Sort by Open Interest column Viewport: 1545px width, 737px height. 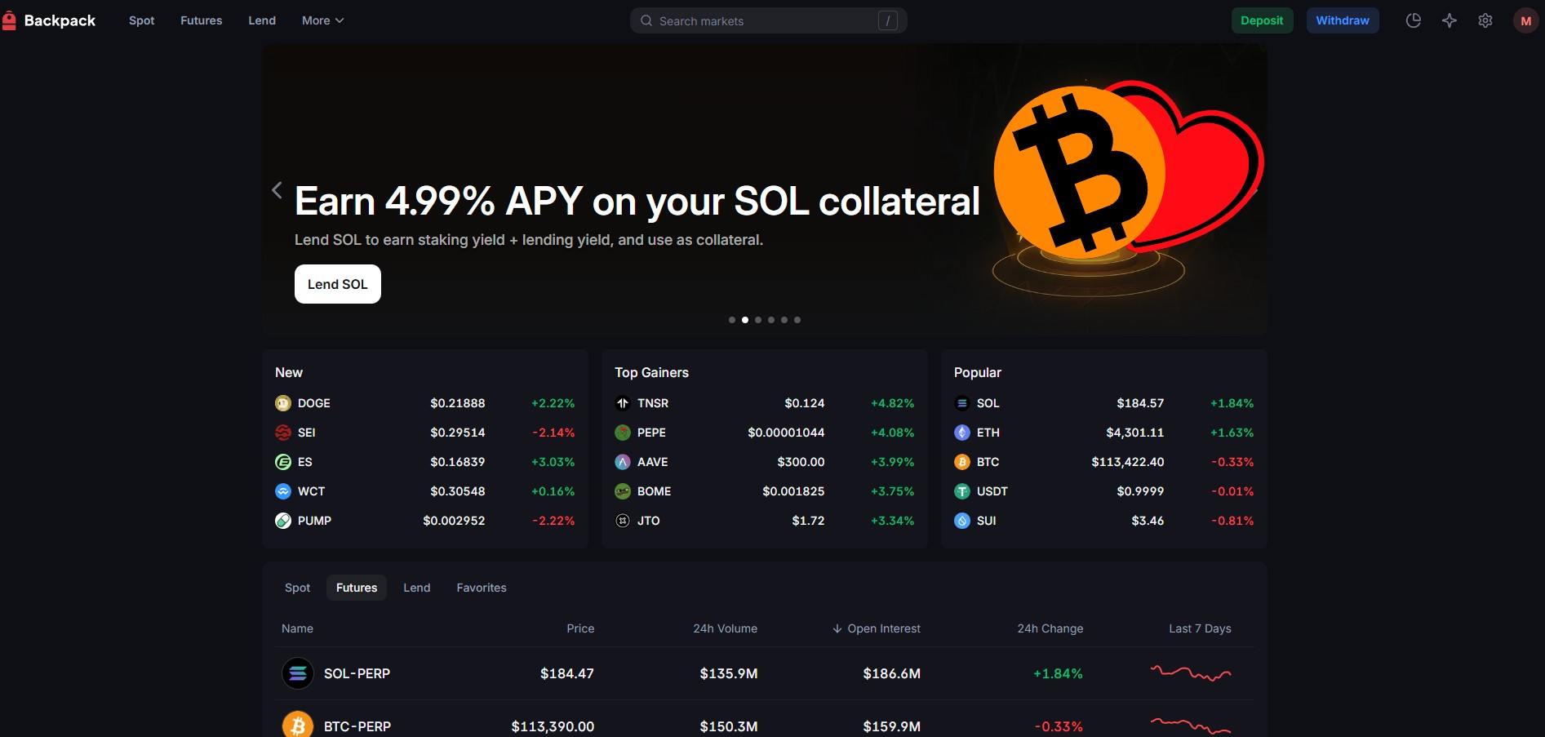pyautogui.click(x=876, y=628)
